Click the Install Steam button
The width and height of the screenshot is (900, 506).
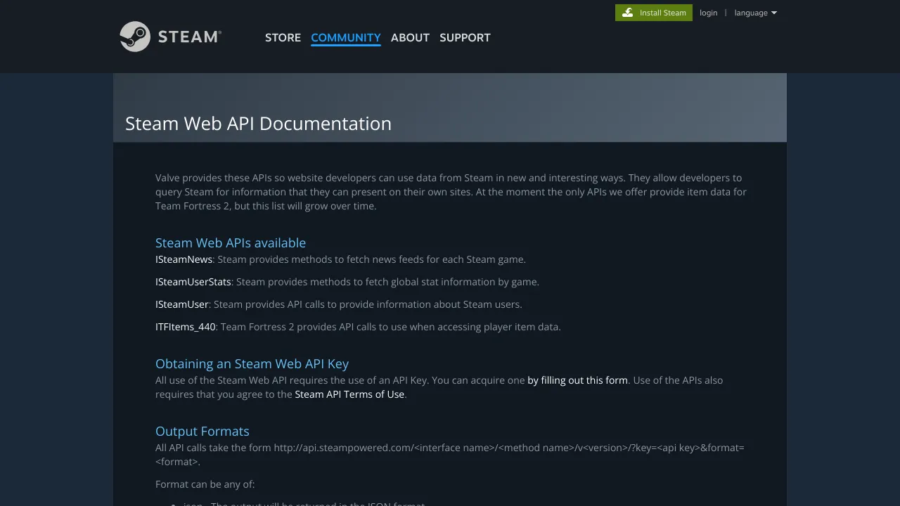coord(654,13)
